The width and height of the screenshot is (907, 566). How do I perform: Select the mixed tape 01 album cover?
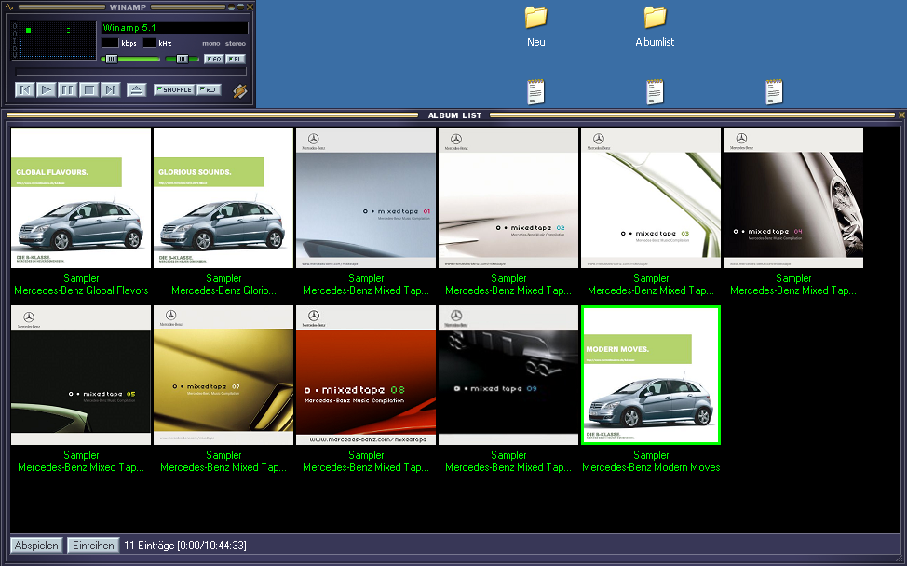pyautogui.click(x=366, y=198)
